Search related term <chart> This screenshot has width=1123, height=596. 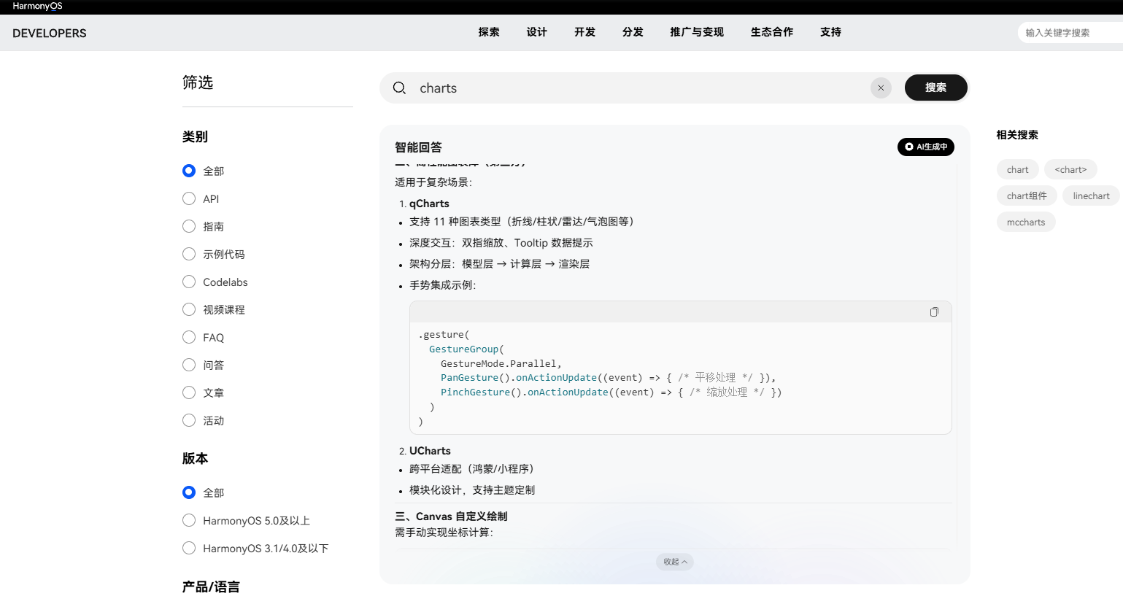(1070, 169)
